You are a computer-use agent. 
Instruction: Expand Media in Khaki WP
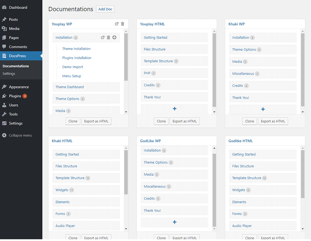(263, 62)
